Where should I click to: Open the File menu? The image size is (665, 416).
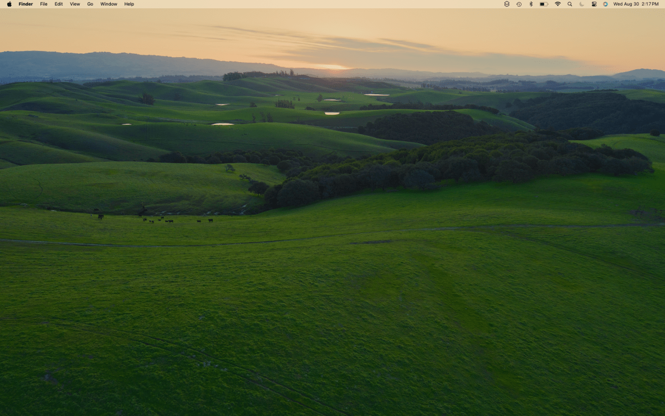click(x=43, y=4)
